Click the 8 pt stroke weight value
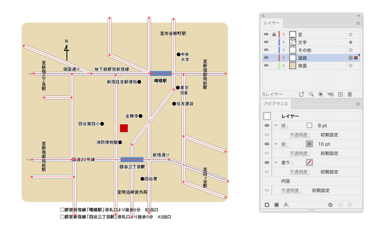The height and width of the screenshot is (234, 382). click(x=322, y=125)
